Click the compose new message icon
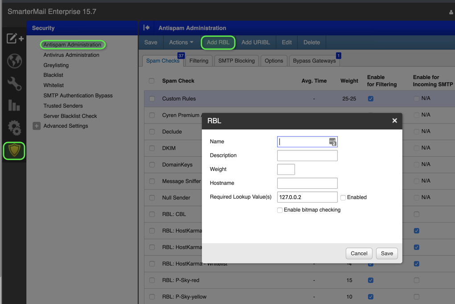Viewport: 455px width, 304px height. click(x=14, y=39)
